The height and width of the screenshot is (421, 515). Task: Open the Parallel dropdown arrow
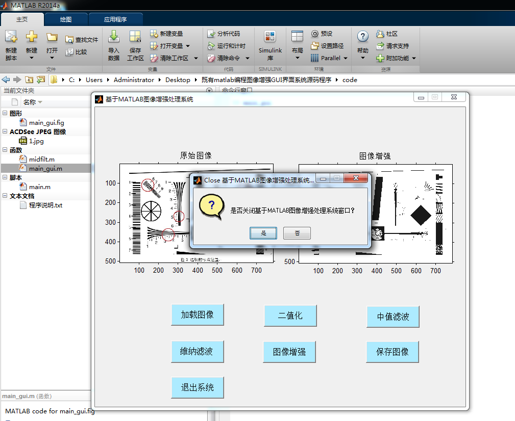coord(346,59)
